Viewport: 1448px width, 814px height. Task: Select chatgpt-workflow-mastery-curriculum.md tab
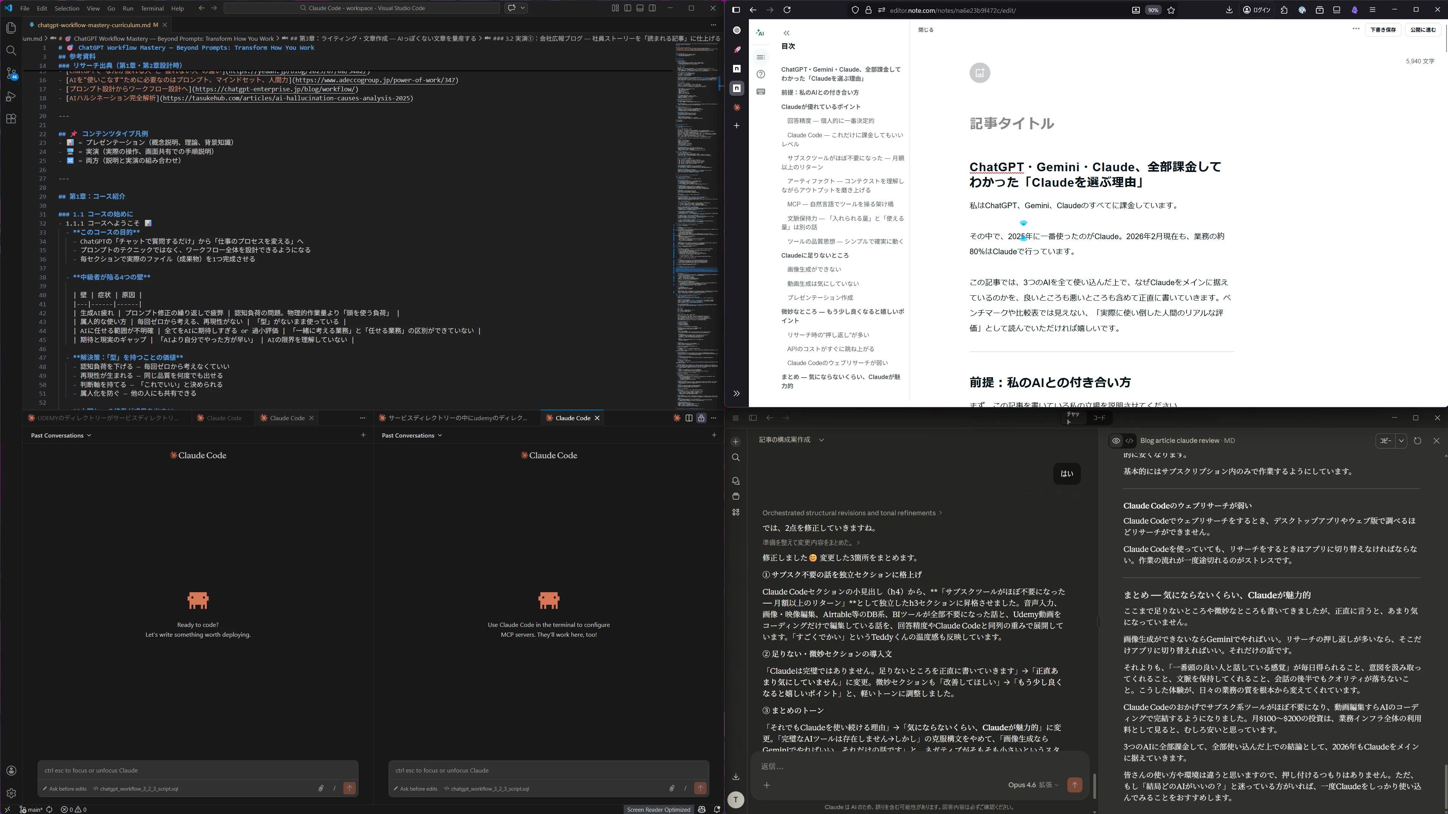click(97, 25)
